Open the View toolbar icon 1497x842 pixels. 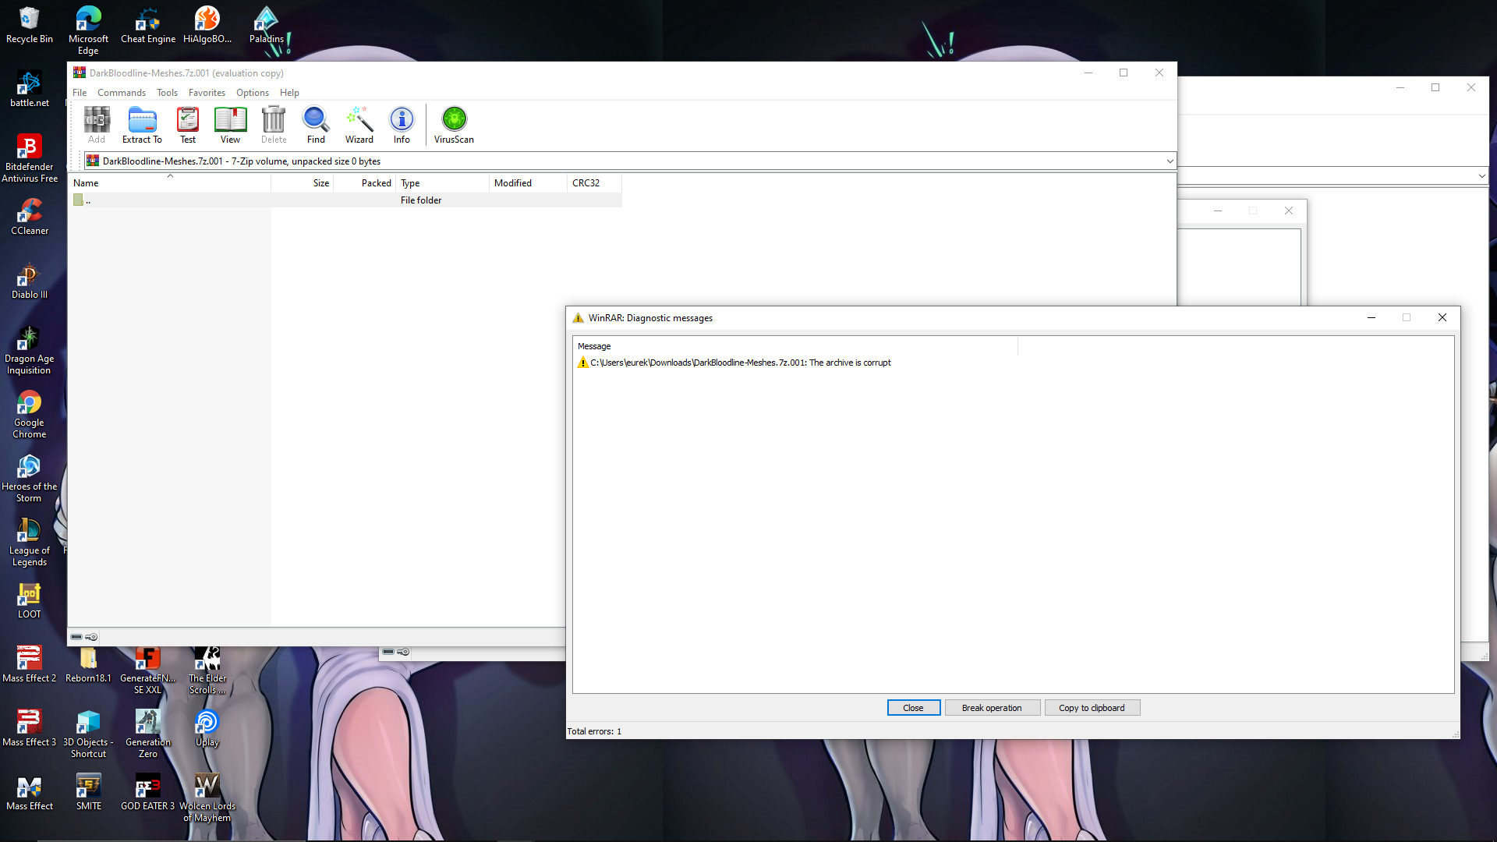click(230, 125)
